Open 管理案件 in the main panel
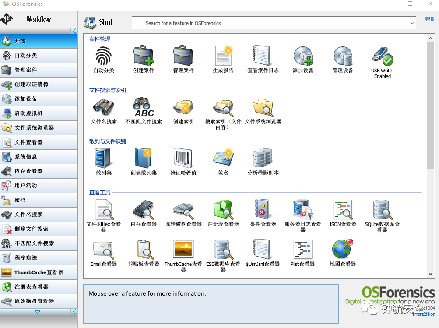The height and width of the screenshot is (328, 439). click(183, 56)
